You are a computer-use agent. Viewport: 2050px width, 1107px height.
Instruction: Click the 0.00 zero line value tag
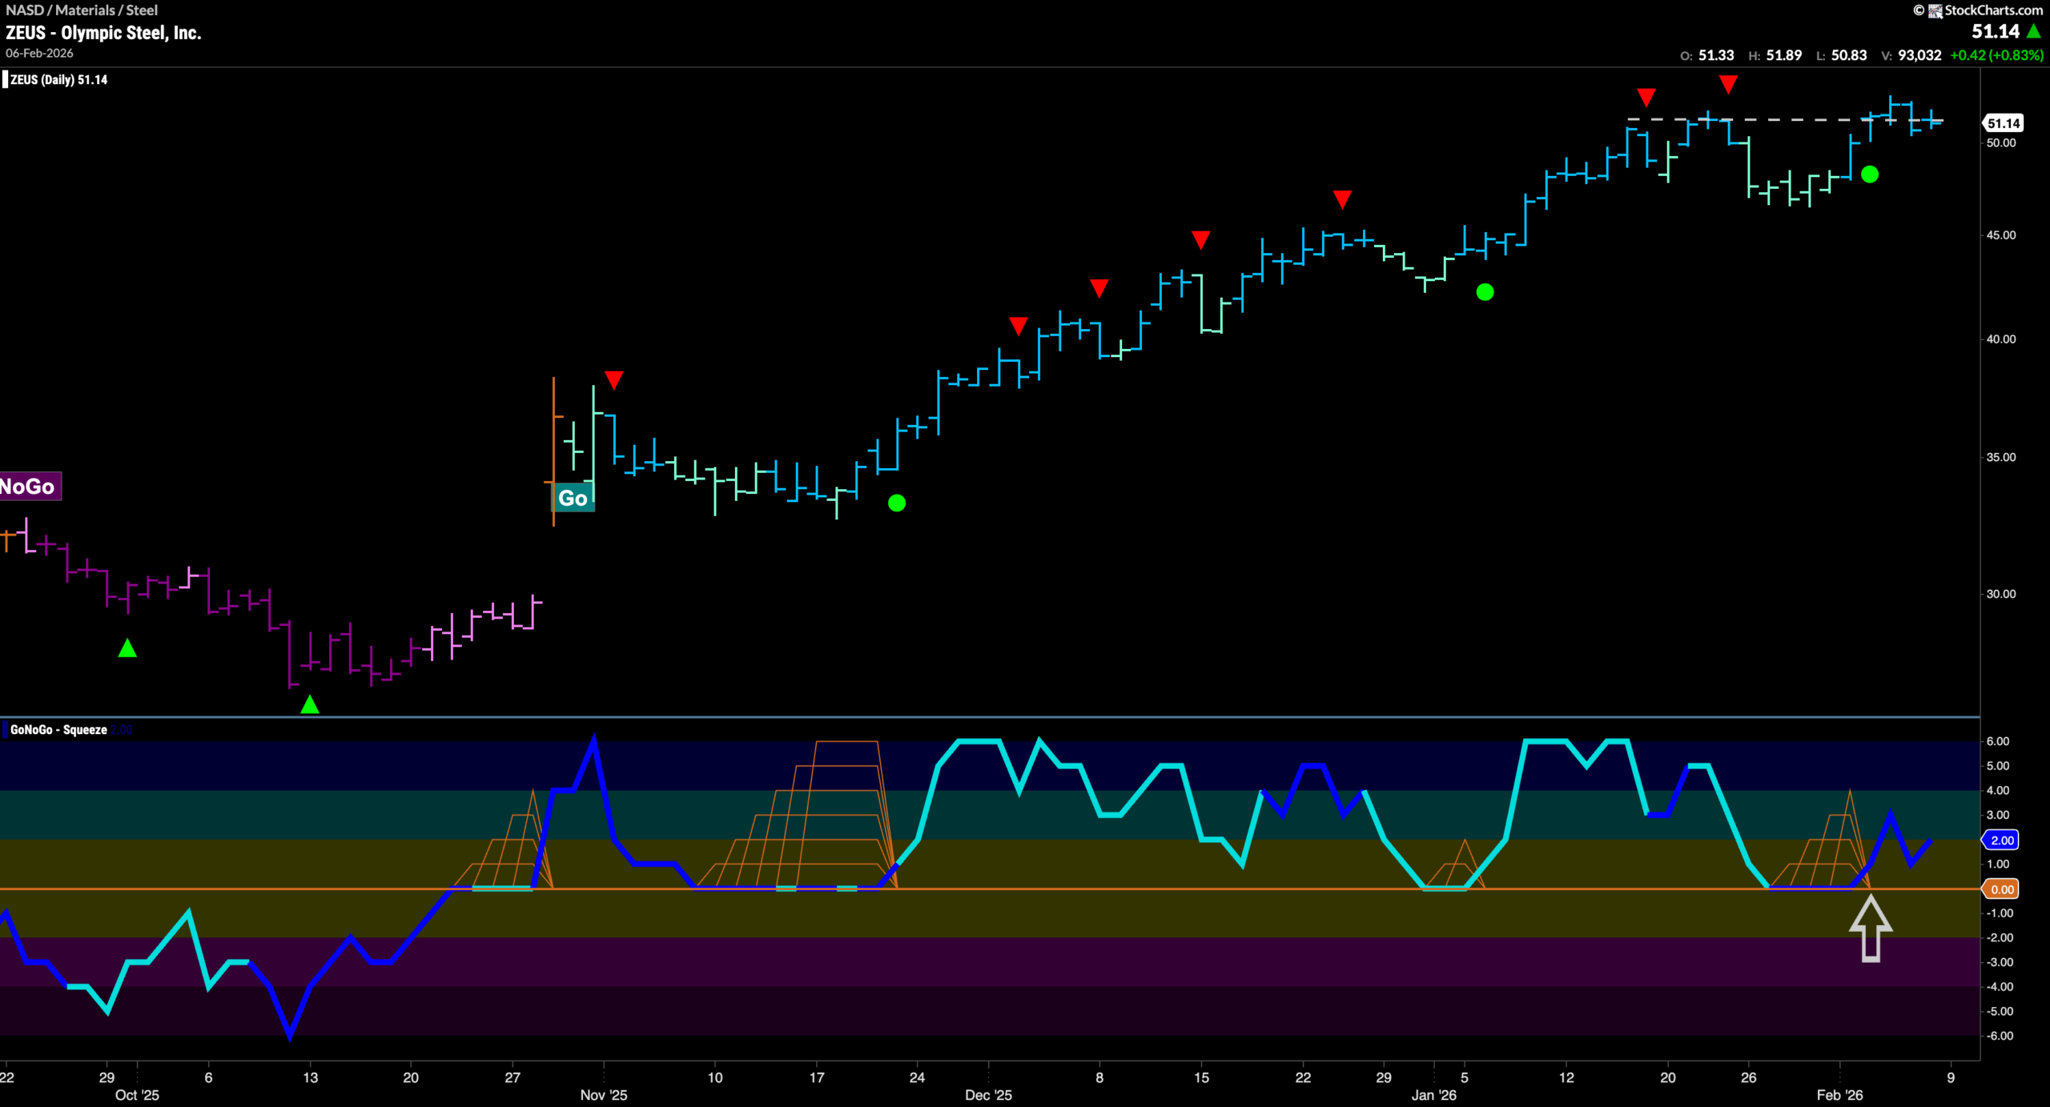(2001, 889)
